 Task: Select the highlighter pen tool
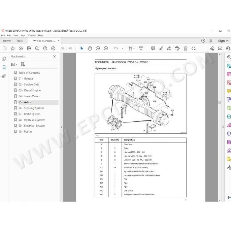tap(161, 48)
